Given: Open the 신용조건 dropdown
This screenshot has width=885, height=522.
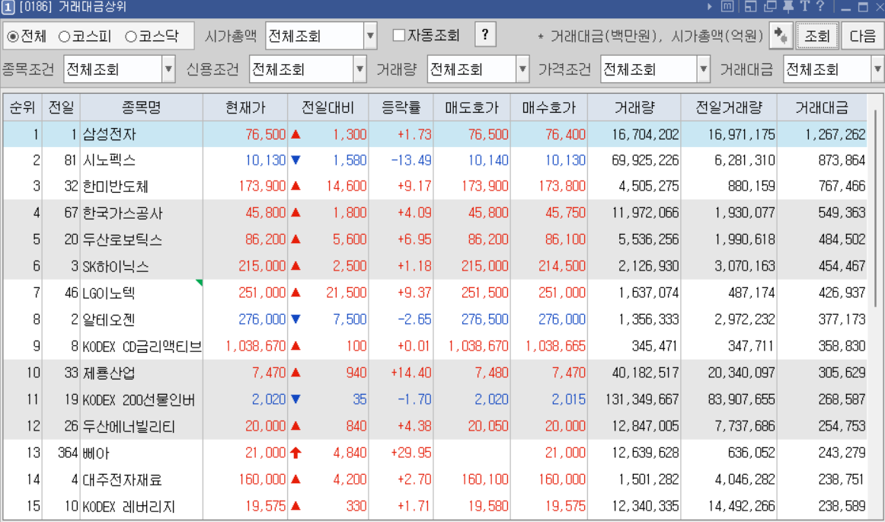Looking at the screenshot, I should 360,70.
